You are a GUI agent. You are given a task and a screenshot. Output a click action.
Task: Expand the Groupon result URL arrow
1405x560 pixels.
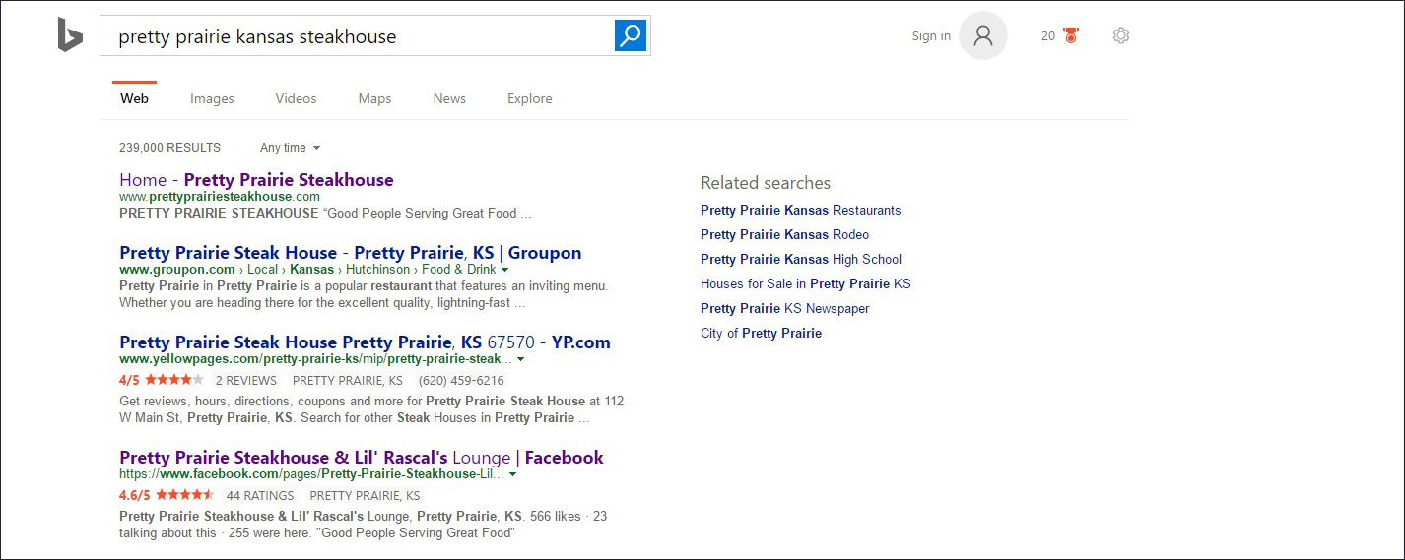tap(504, 270)
